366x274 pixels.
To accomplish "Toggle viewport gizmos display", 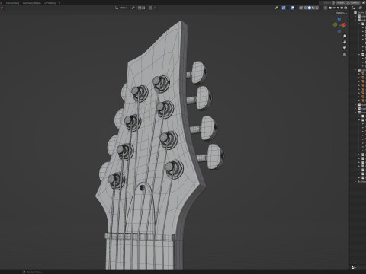I will click(284, 8).
